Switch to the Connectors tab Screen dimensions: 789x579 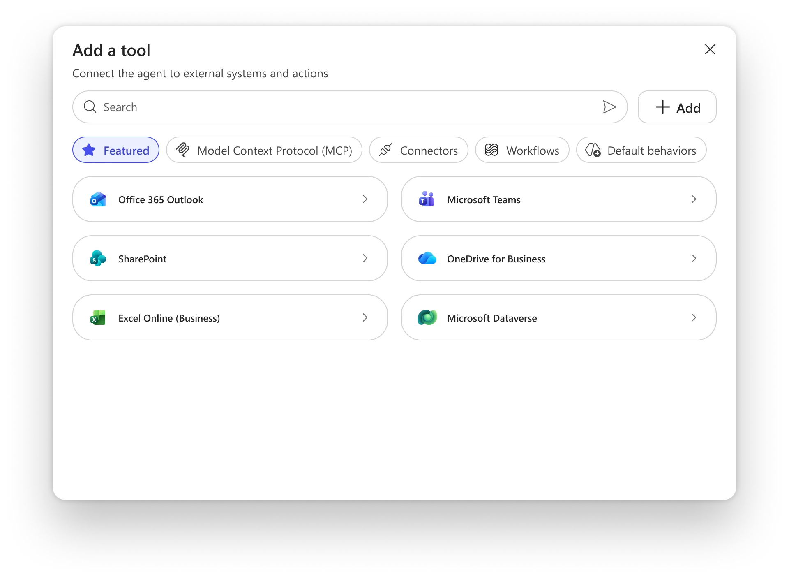point(419,150)
